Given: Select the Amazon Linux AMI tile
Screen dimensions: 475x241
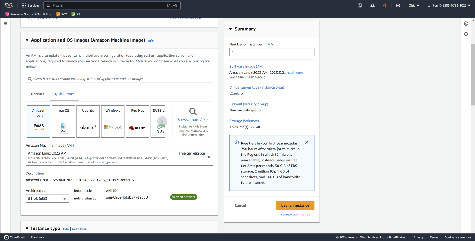Looking at the screenshot, I should click(39, 122).
